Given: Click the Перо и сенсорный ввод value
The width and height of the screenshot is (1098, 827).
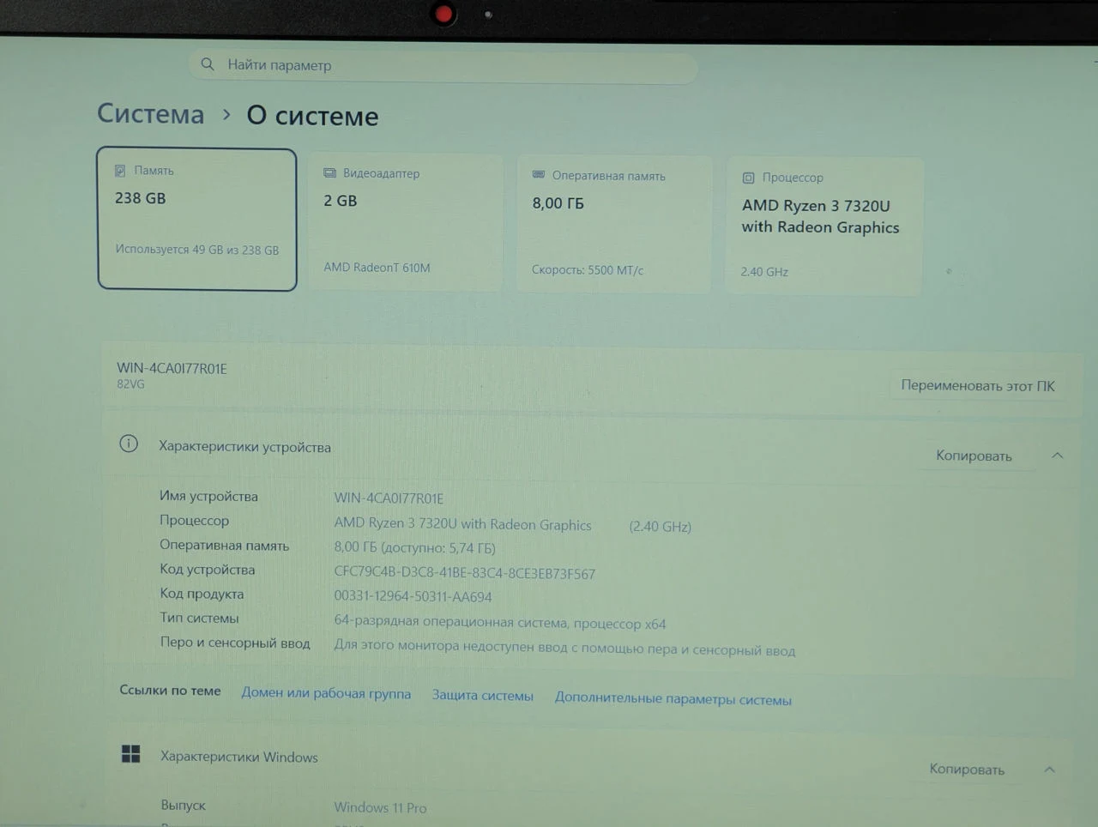Looking at the screenshot, I should coord(564,649).
